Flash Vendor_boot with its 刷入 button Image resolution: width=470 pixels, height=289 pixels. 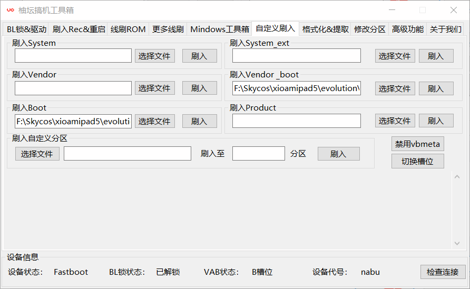pyautogui.click(x=436, y=88)
